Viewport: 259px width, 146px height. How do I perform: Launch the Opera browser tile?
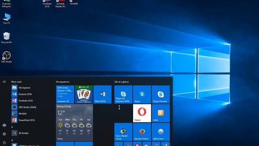coord(142,113)
